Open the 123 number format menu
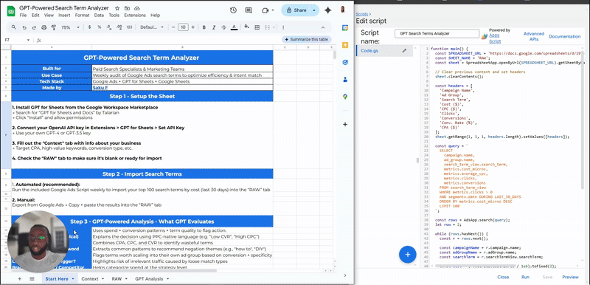Screen dimensions: 590x285 (129, 27)
